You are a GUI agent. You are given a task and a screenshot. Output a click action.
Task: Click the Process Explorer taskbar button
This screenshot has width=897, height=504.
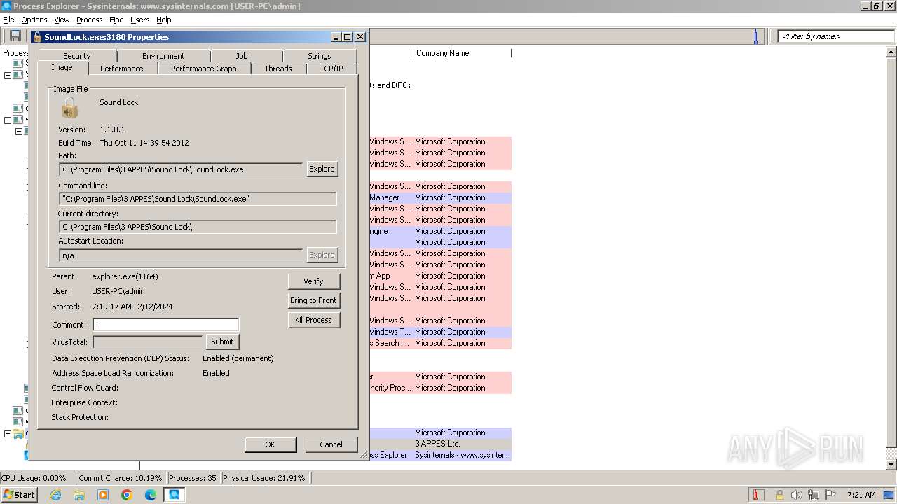coord(174,495)
